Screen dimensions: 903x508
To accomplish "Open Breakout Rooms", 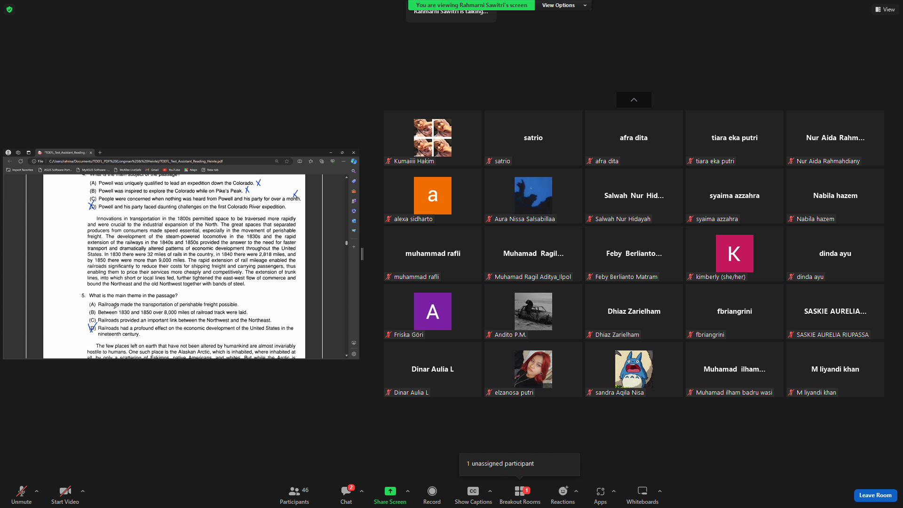I will pos(520,494).
